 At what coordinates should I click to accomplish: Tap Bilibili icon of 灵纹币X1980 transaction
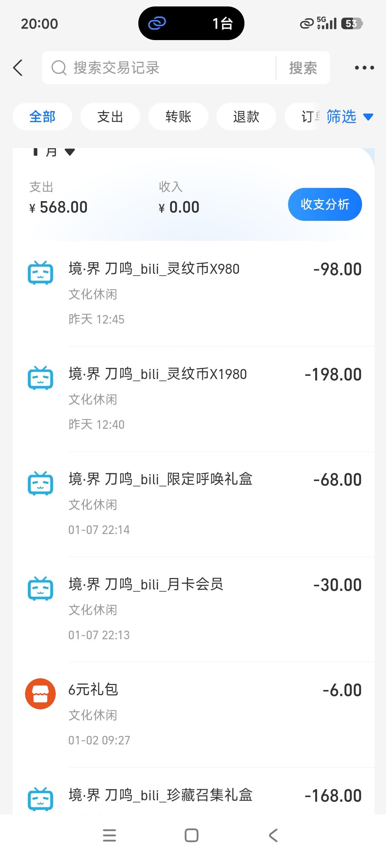point(40,378)
